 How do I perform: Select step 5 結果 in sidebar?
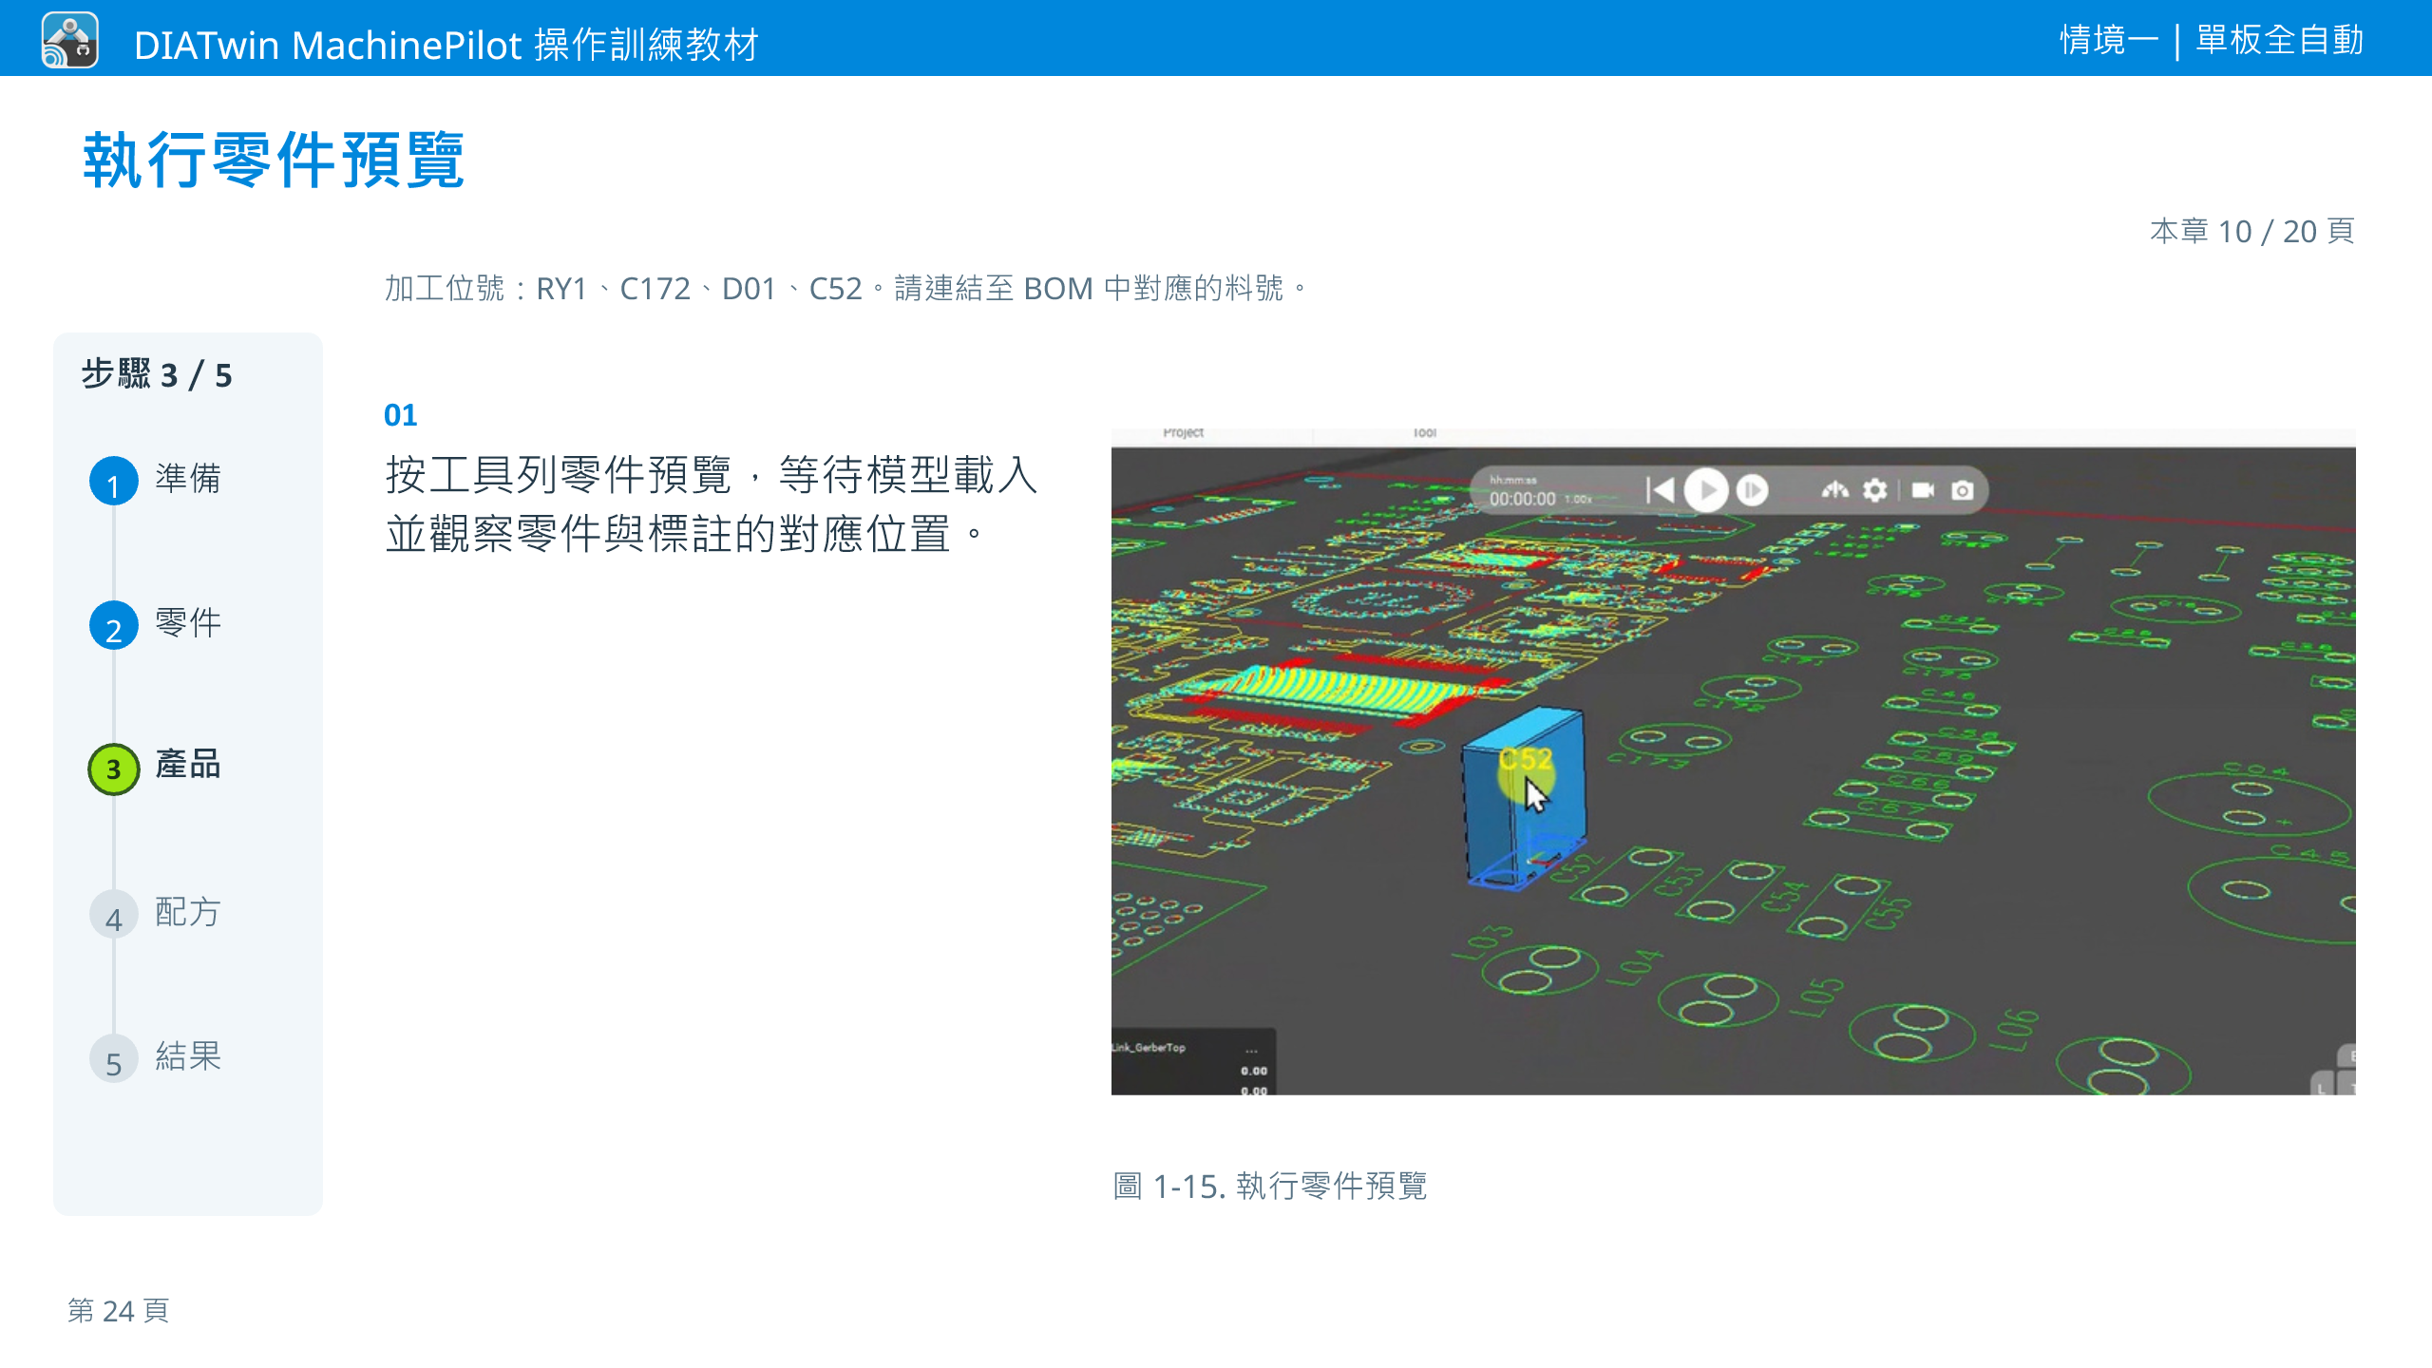[156, 1057]
